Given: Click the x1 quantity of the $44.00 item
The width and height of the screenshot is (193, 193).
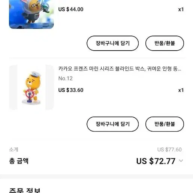Looking at the screenshot, I should point(181,9).
